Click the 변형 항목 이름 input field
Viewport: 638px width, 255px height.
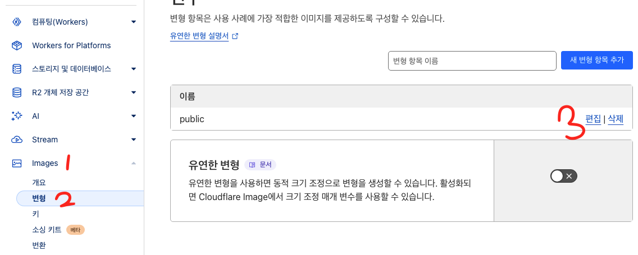coord(472,61)
